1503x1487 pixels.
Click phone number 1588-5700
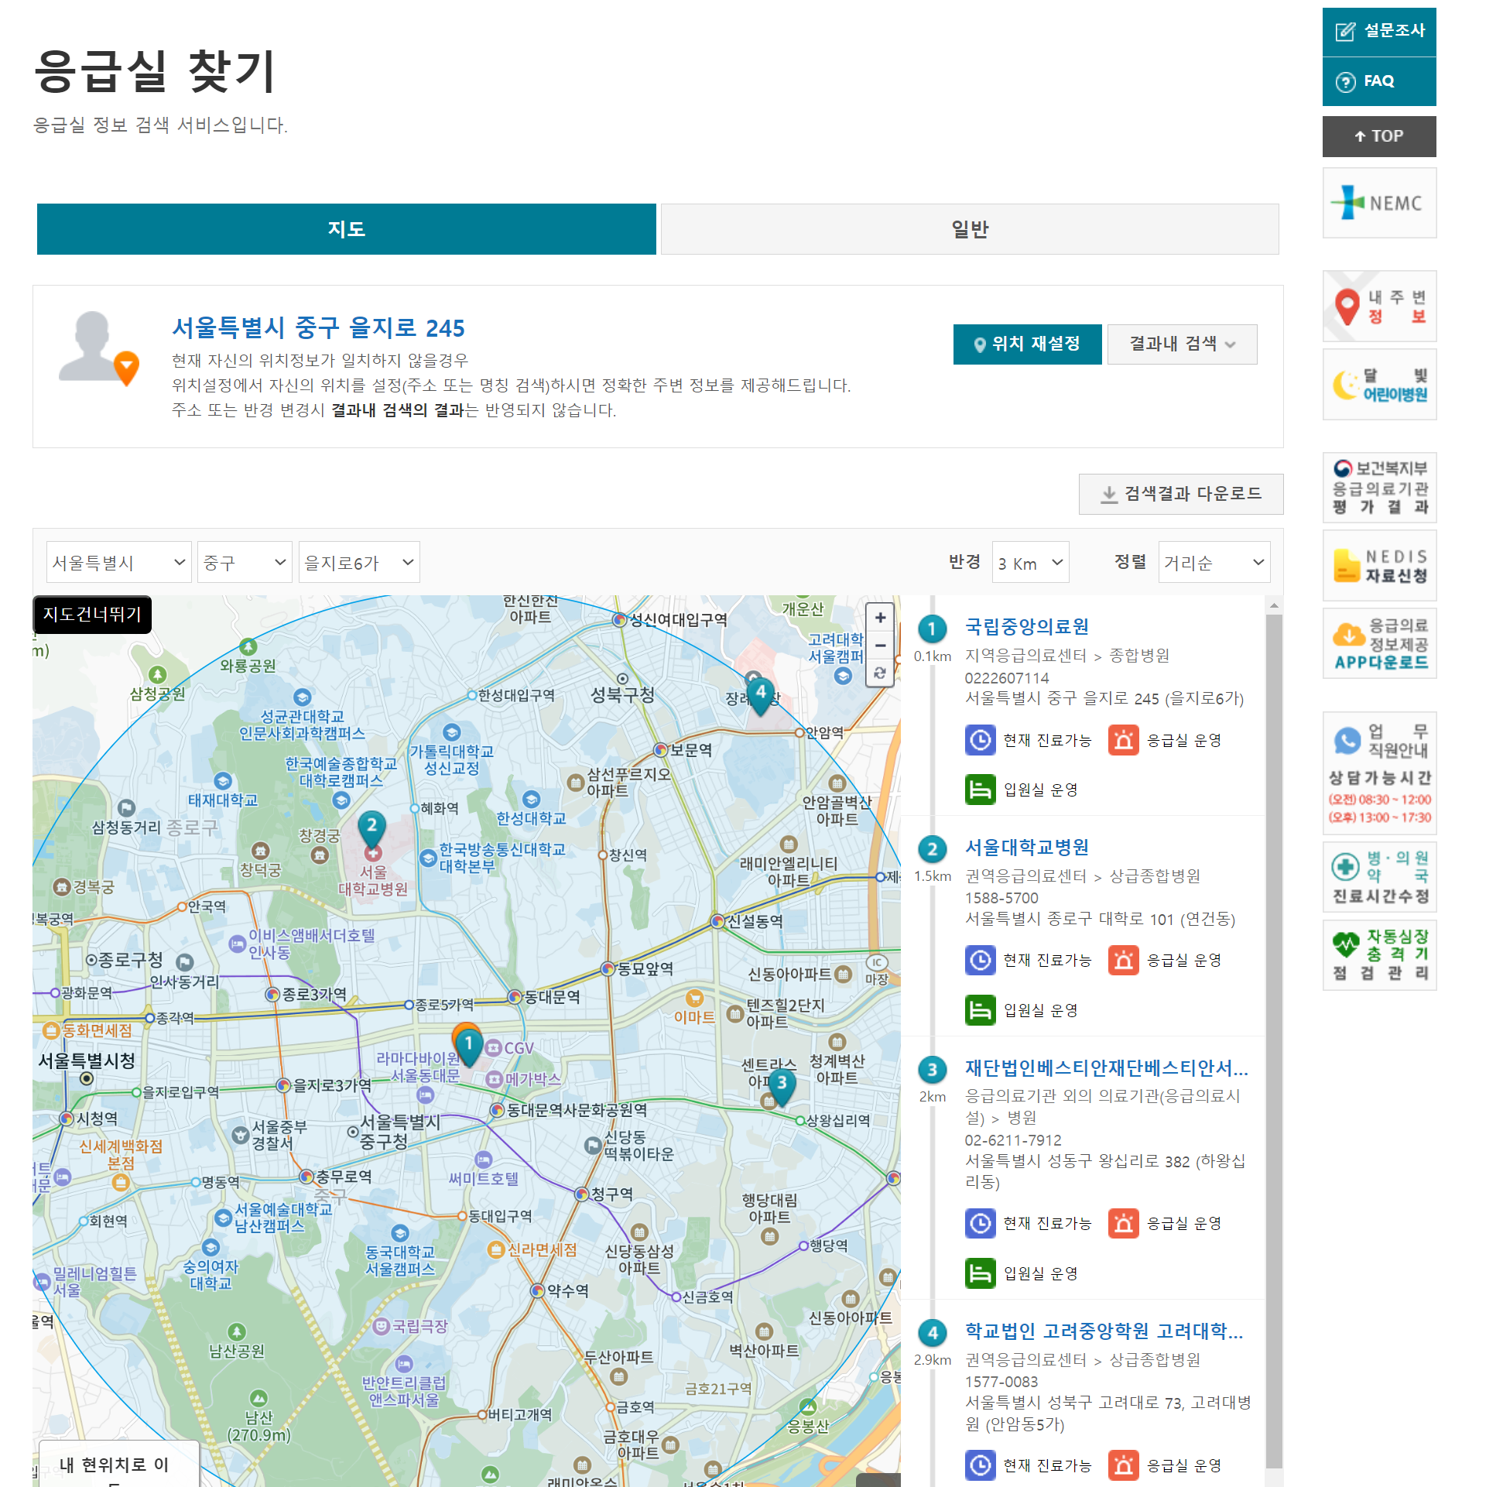point(1001,898)
